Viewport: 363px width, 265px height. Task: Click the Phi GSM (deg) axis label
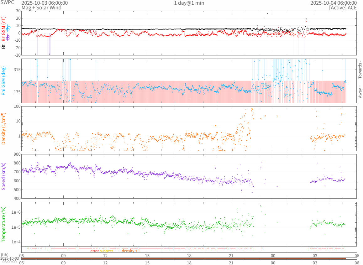click(x=4, y=81)
